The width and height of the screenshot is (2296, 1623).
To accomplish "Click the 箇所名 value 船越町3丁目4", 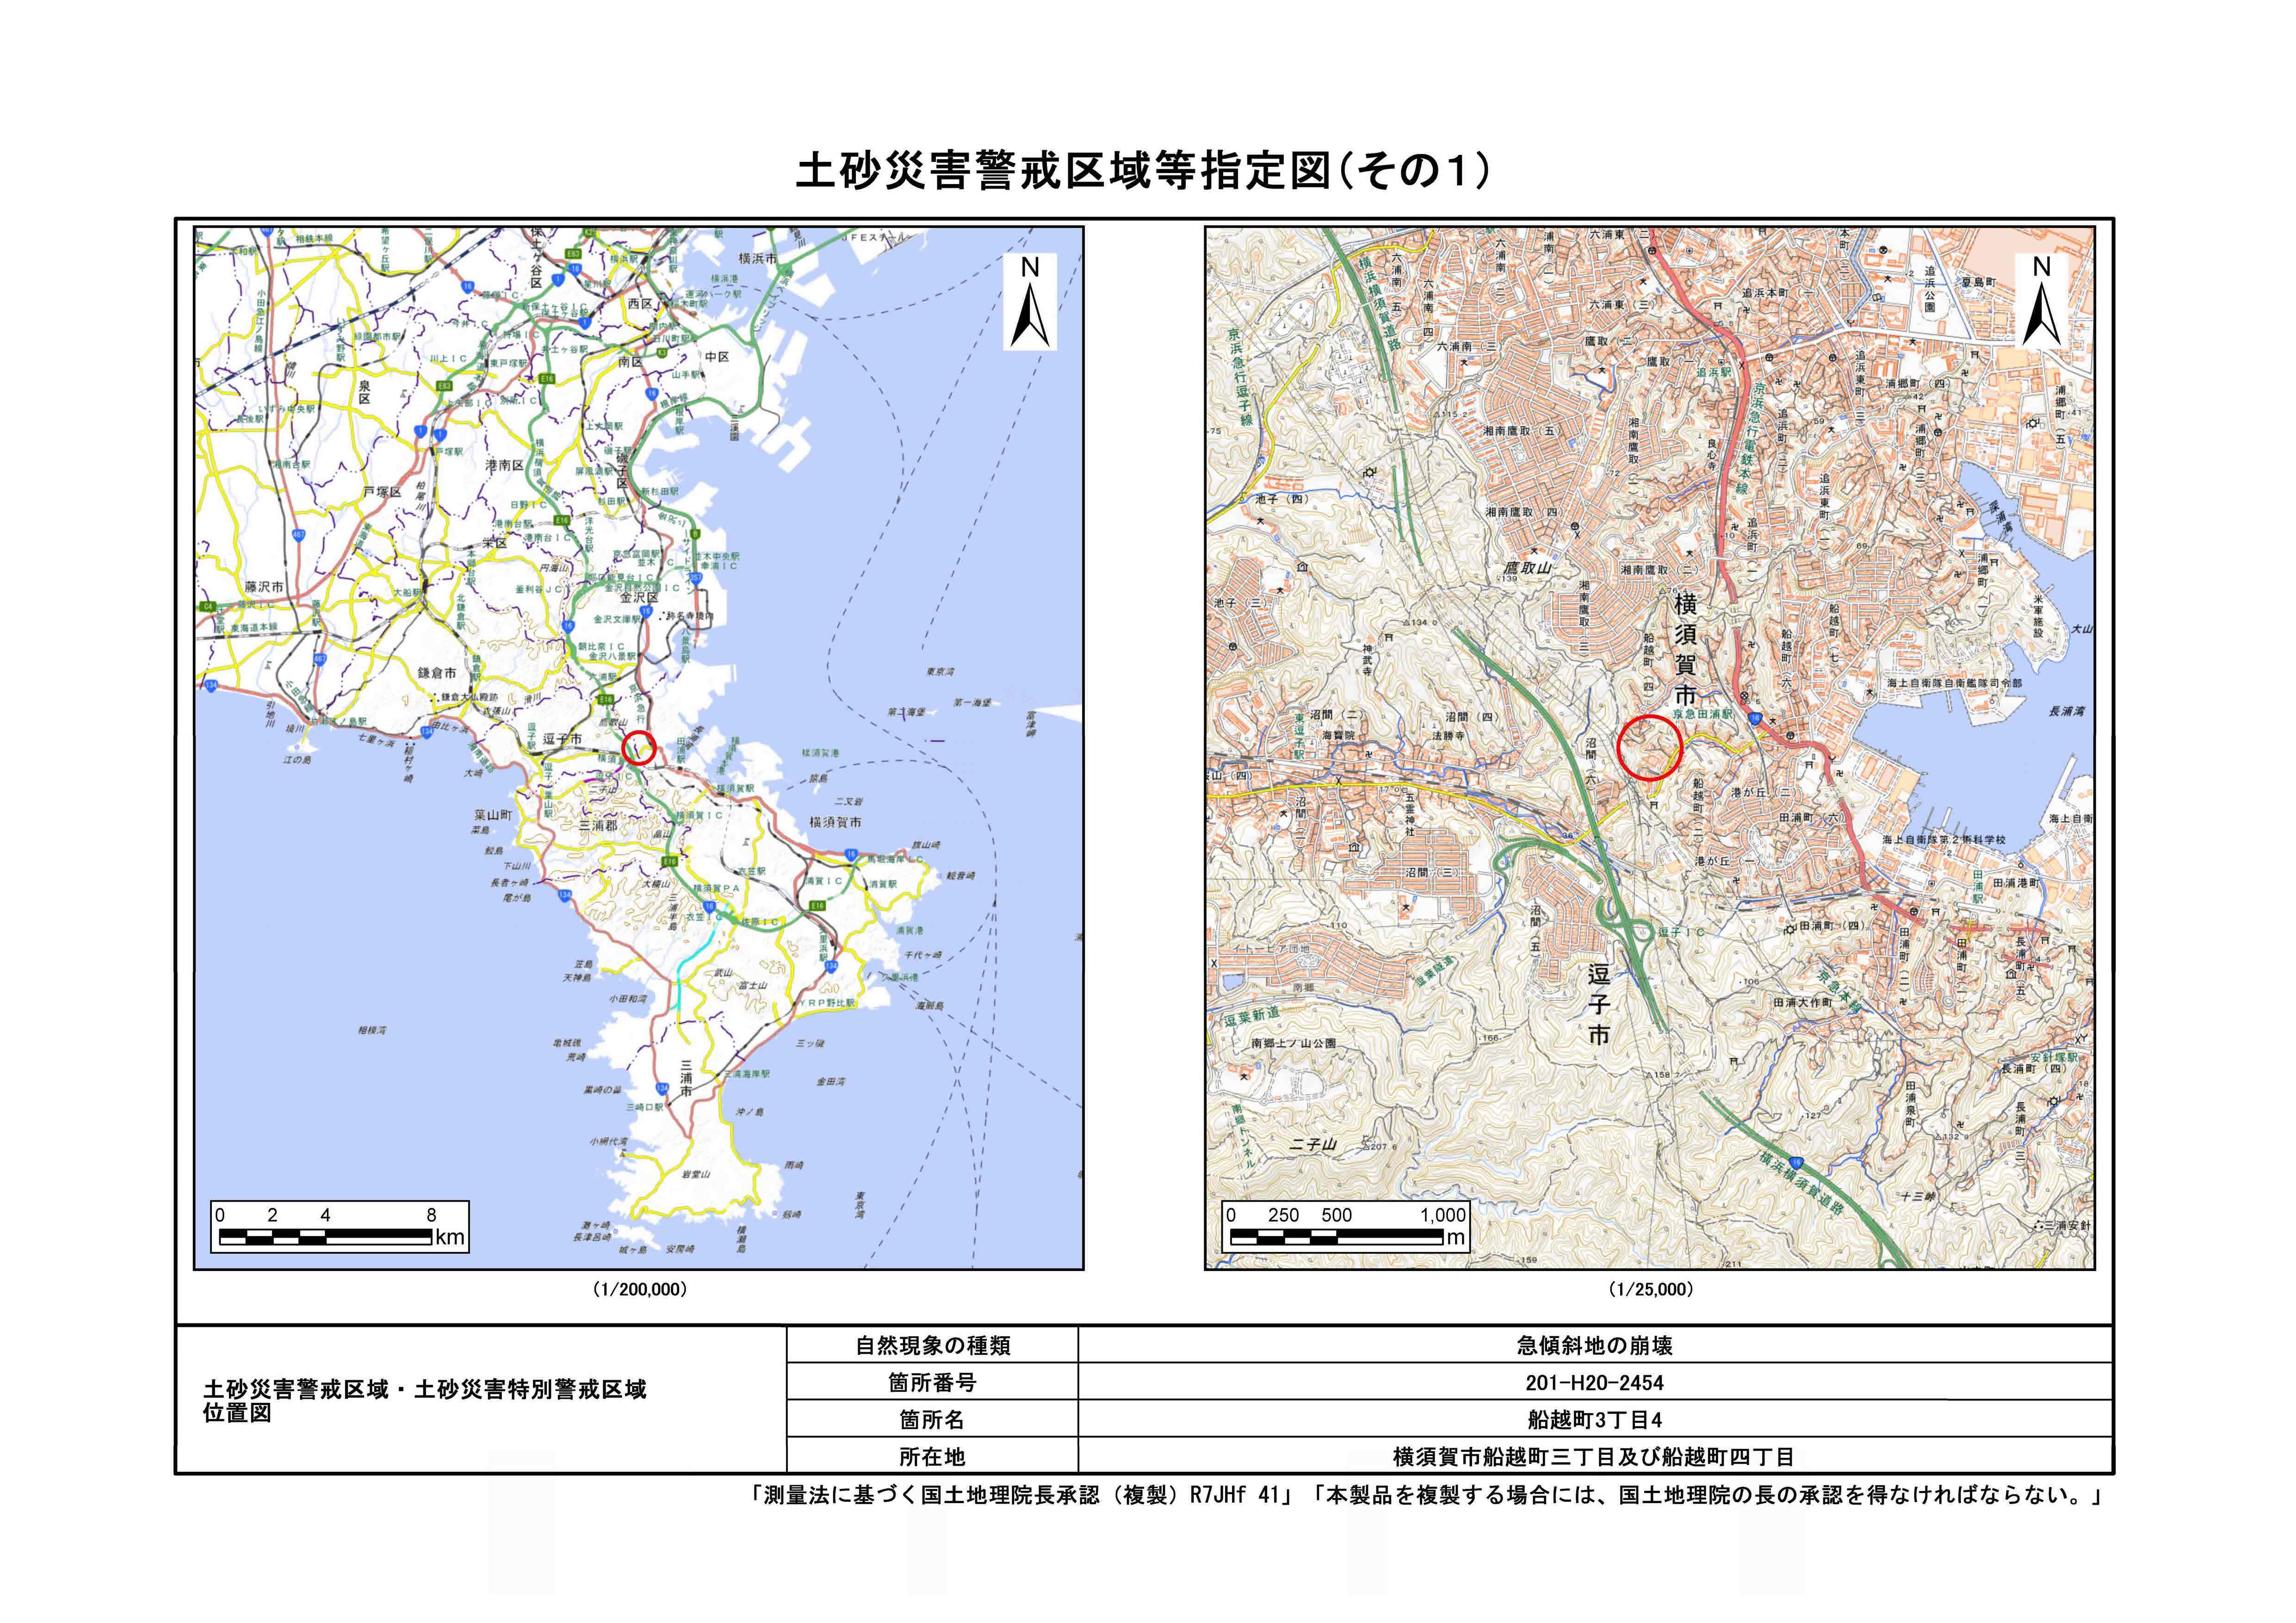I will [x=1594, y=1419].
